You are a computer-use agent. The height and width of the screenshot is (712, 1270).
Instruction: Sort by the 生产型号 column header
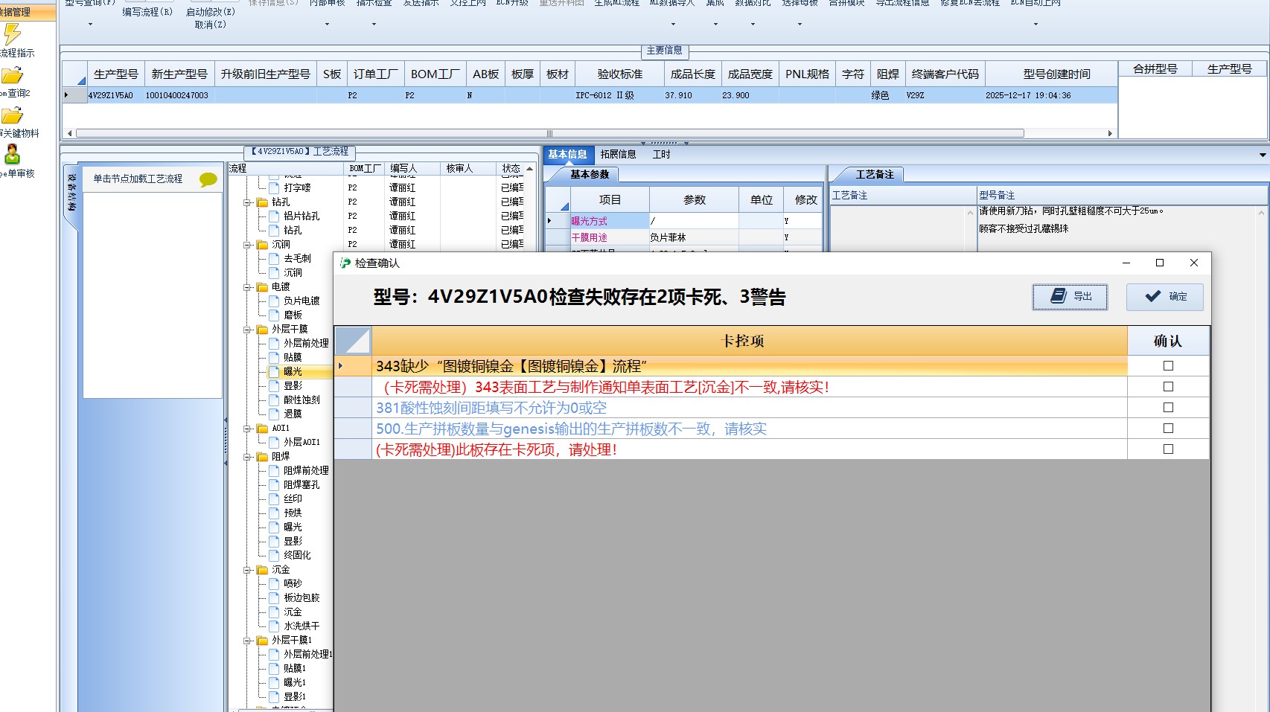[116, 74]
